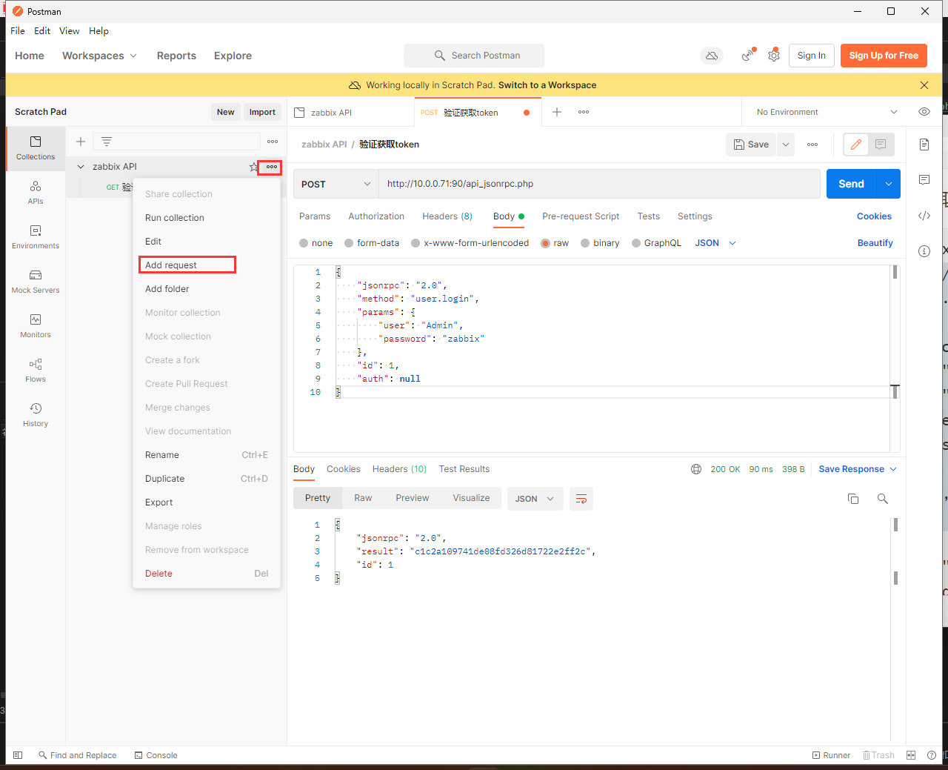948x770 pixels.
Task: Open tab options three dots
Action: pos(584,112)
